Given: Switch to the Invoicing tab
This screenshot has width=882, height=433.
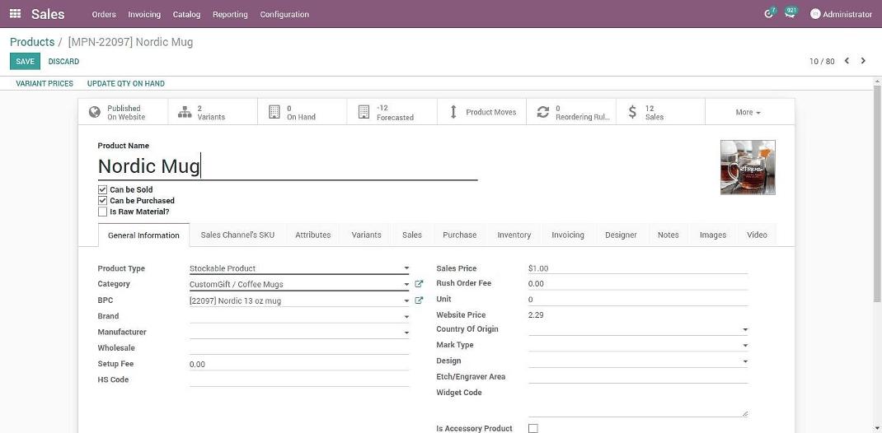Looking at the screenshot, I should coord(568,235).
